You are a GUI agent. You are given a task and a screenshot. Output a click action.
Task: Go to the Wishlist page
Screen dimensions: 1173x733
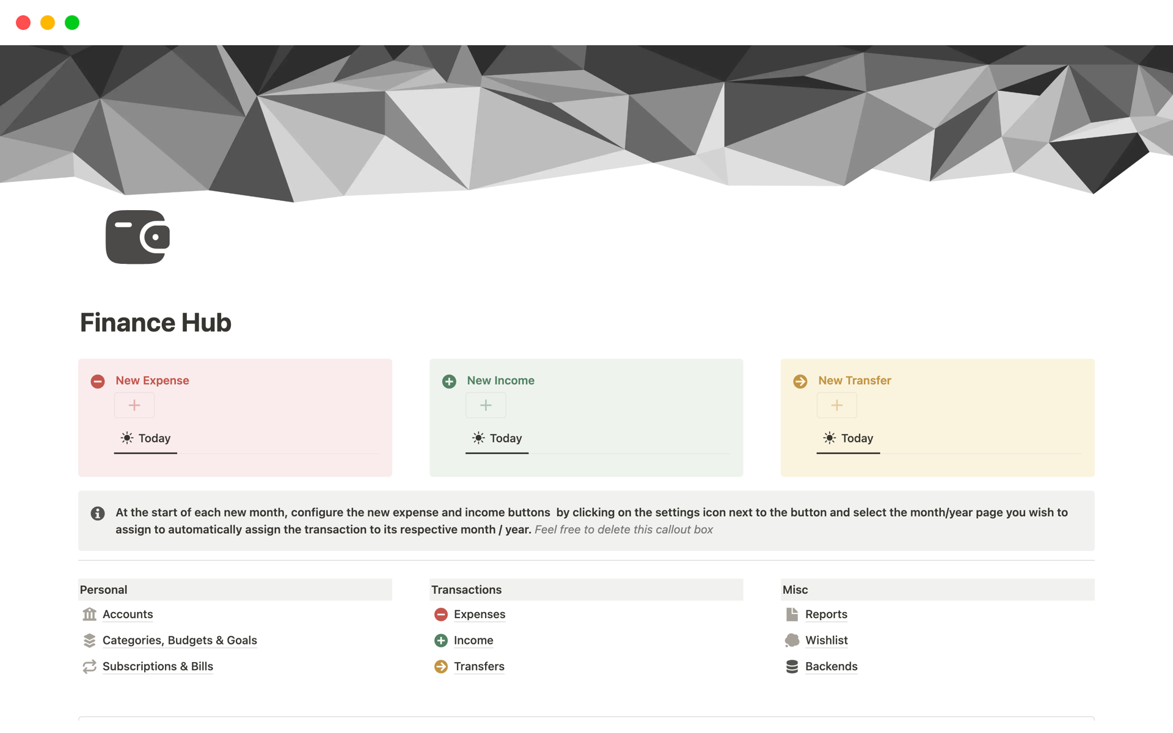coord(826,640)
